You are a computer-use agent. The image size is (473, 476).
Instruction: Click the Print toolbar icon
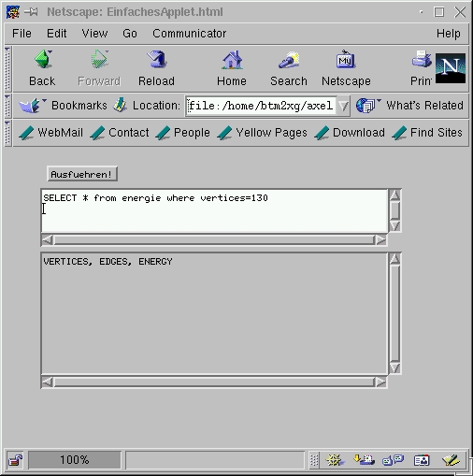[x=422, y=59]
